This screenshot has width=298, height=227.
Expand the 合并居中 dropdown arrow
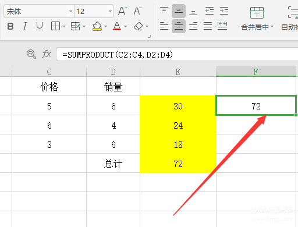(272, 26)
